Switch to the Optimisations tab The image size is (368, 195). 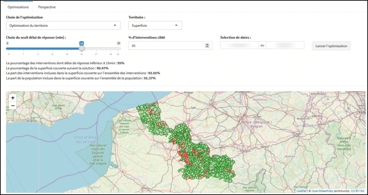tap(18, 7)
